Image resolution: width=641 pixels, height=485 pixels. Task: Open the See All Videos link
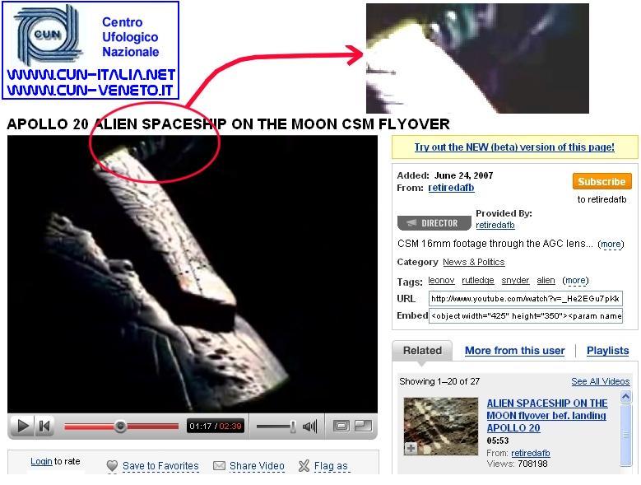600,381
